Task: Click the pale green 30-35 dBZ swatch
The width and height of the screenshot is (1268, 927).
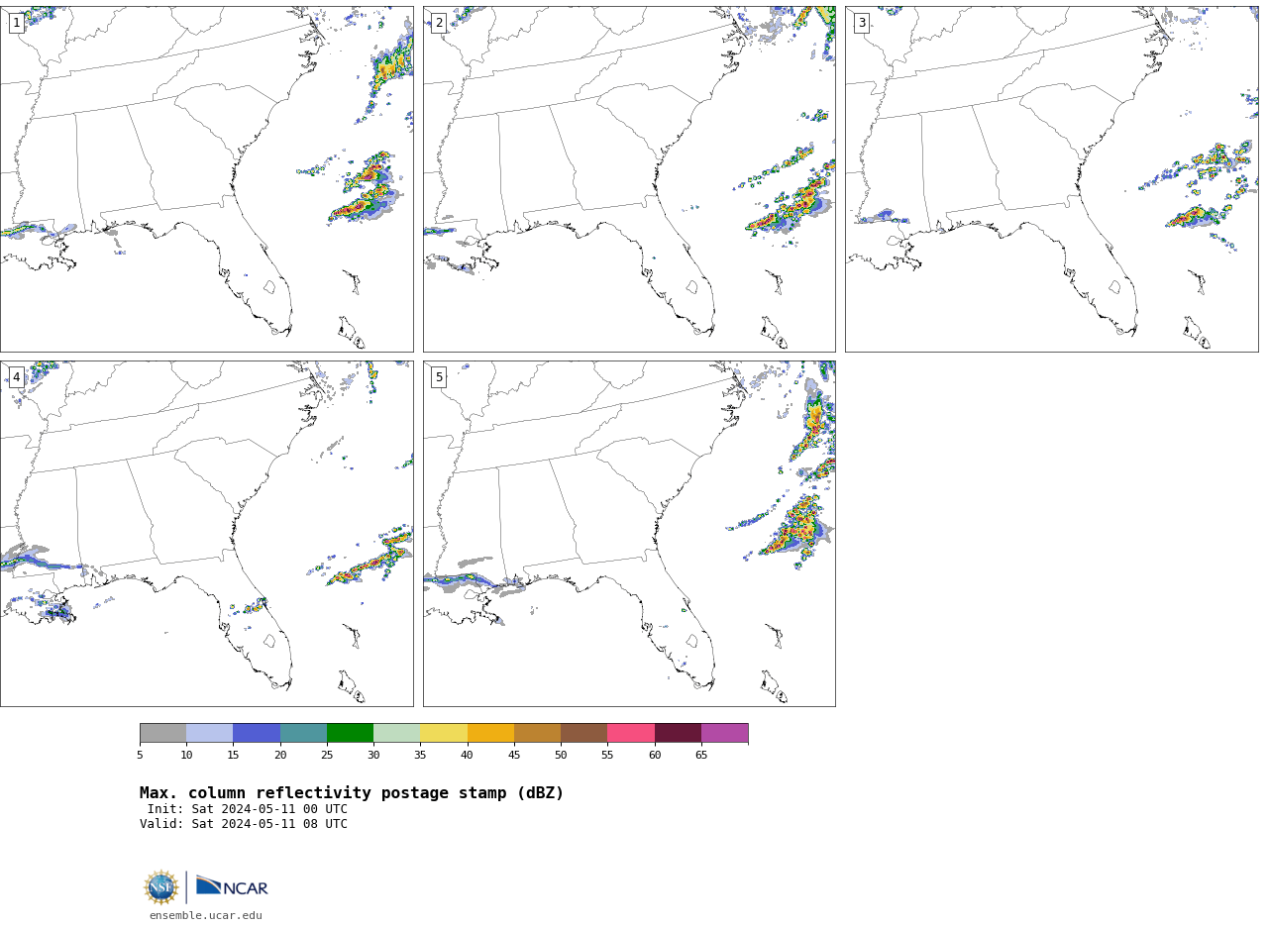Action: [x=397, y=733]
